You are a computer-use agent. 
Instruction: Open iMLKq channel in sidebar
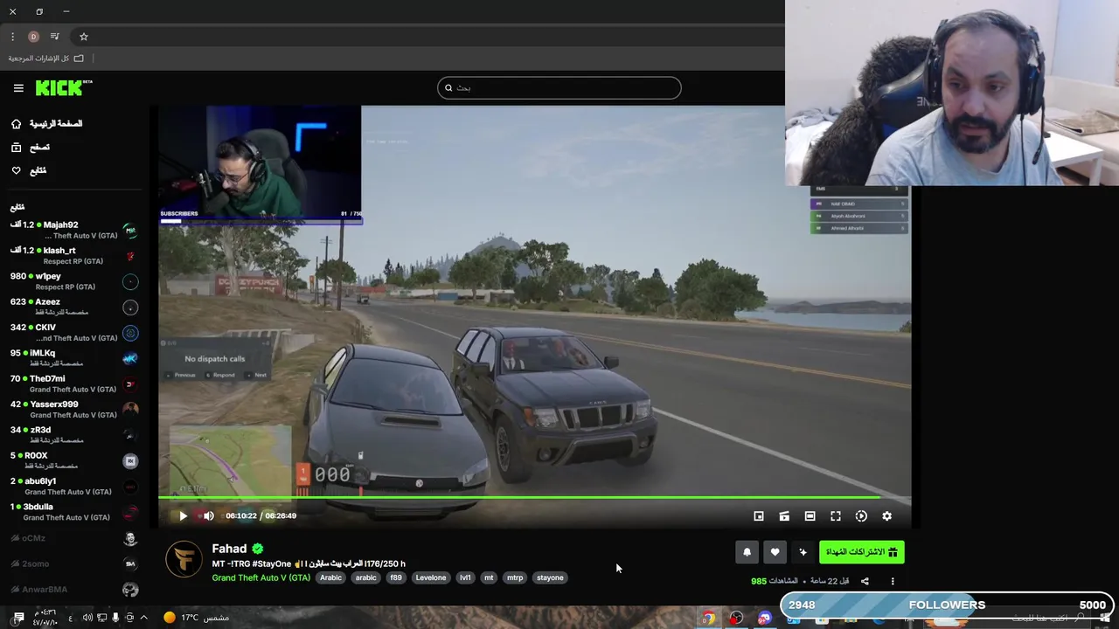coord(73,358)
